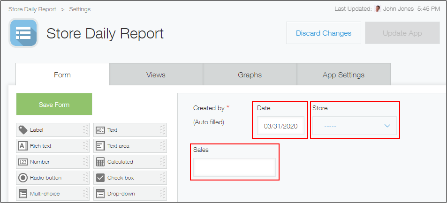Open the Graphs tab

click(250, 75)
